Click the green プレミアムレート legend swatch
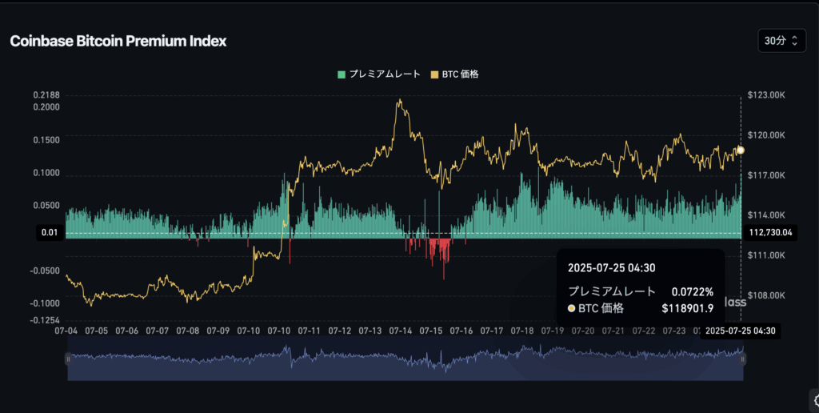The height and width of the screenshot is (413, 819). [342, 74]
